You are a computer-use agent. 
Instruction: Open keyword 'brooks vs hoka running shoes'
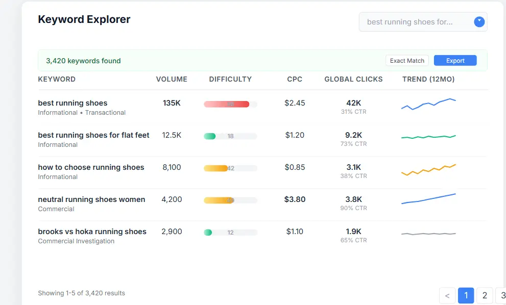(x=92, y=232)
